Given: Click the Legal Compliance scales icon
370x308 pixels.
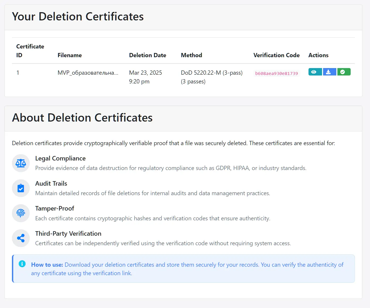Looking at the screenshot, I should click(21, 163).
